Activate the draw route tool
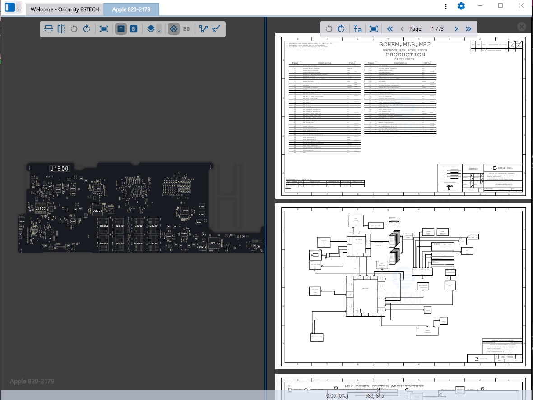The height and width of the screenshot is (400, 533). click(x=216, y=29)
